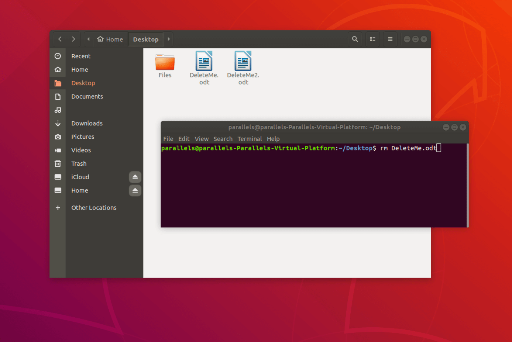Click the plus button next to Other Locations
Viewport: 512px width, 342px height.
(x=58, y=207)
